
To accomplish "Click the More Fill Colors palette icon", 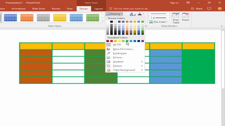I will click(108, 49).
